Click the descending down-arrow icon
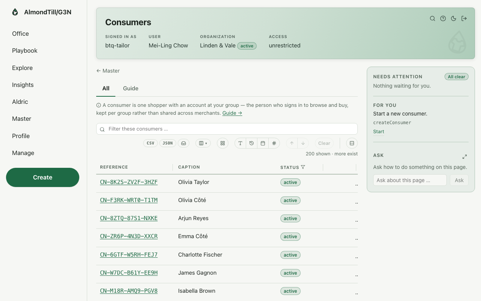 click(303, 143)
